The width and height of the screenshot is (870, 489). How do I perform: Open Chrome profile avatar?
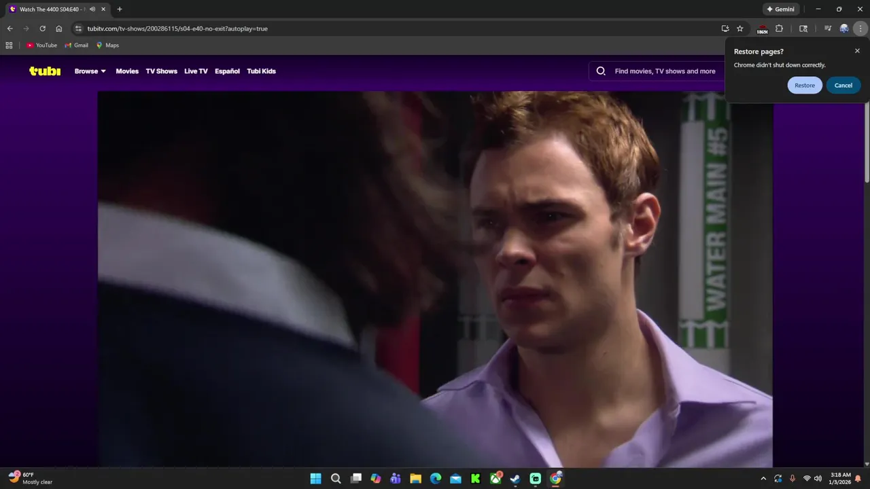point(844,29)
